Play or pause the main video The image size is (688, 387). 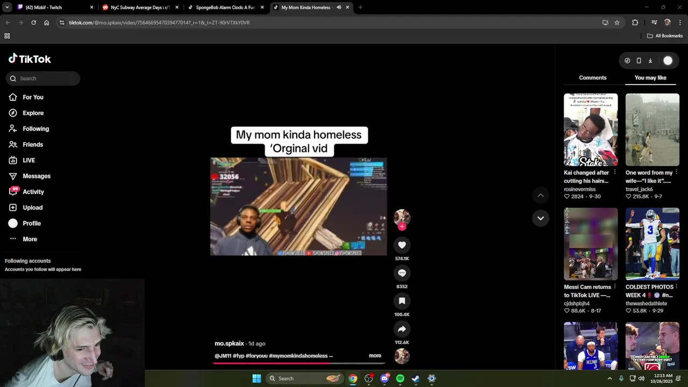click(298, 206)
